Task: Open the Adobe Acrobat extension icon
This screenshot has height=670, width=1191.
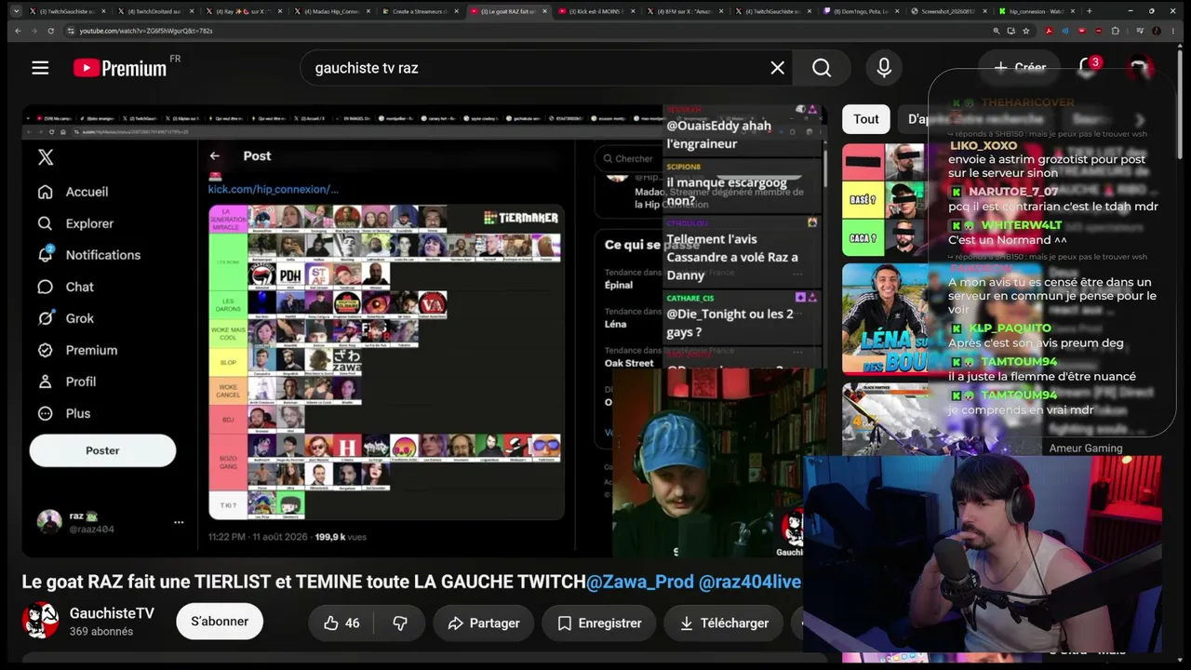Action: point(1049,31)
